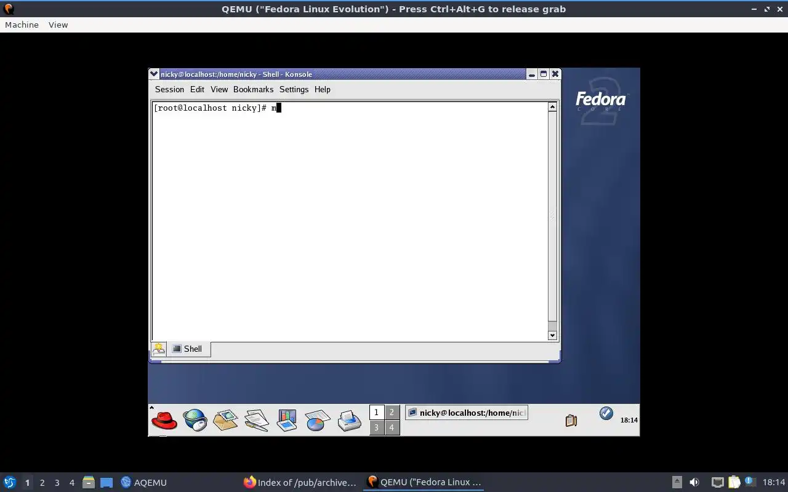Activate the QEMU Fedora Linux taskbar button
The width and height of the screenshot is (788, 492).
tap(424, 482)
